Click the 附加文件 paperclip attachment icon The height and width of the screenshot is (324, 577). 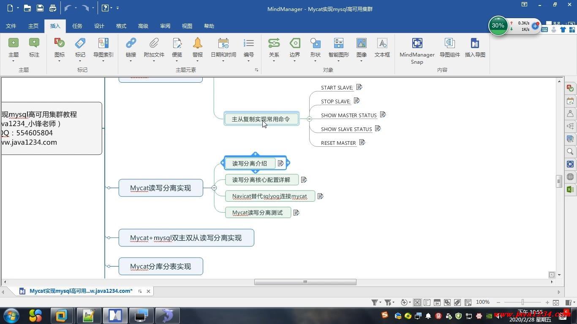154,43
